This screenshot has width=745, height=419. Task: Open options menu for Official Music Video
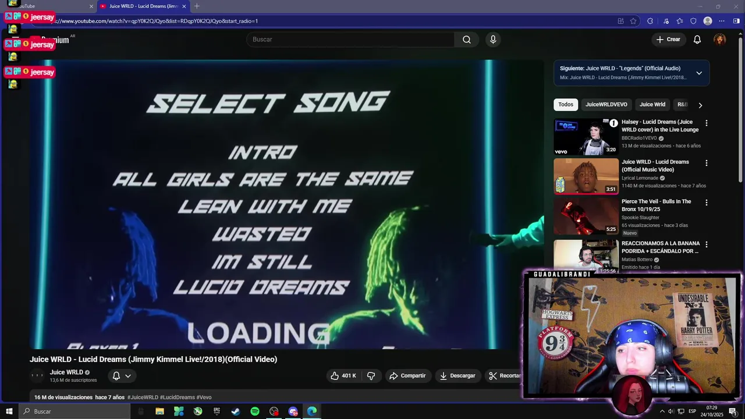coord(707,163)
